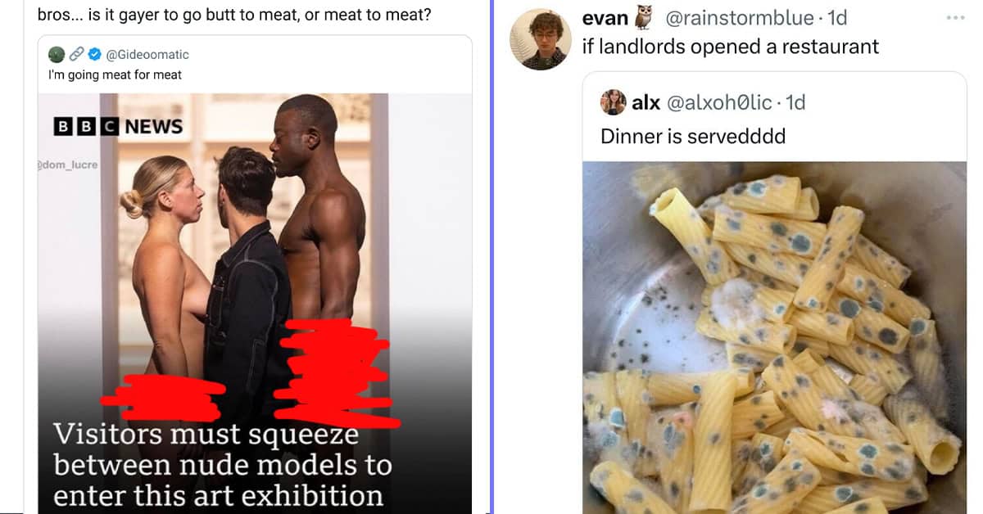
Task: Click evan's round profile avatar
Action: (540, 39)
